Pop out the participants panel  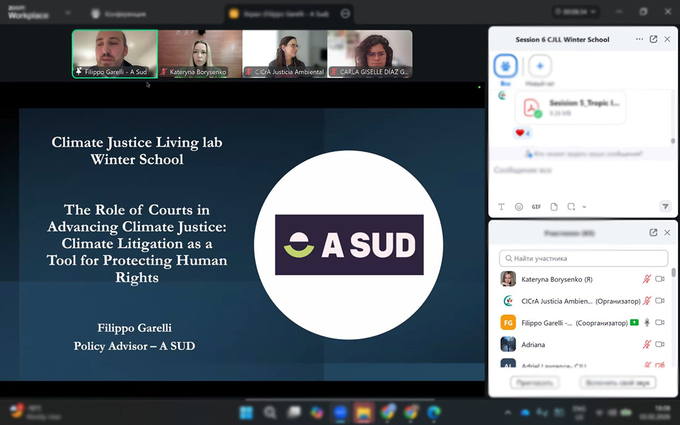coord(653,233)
